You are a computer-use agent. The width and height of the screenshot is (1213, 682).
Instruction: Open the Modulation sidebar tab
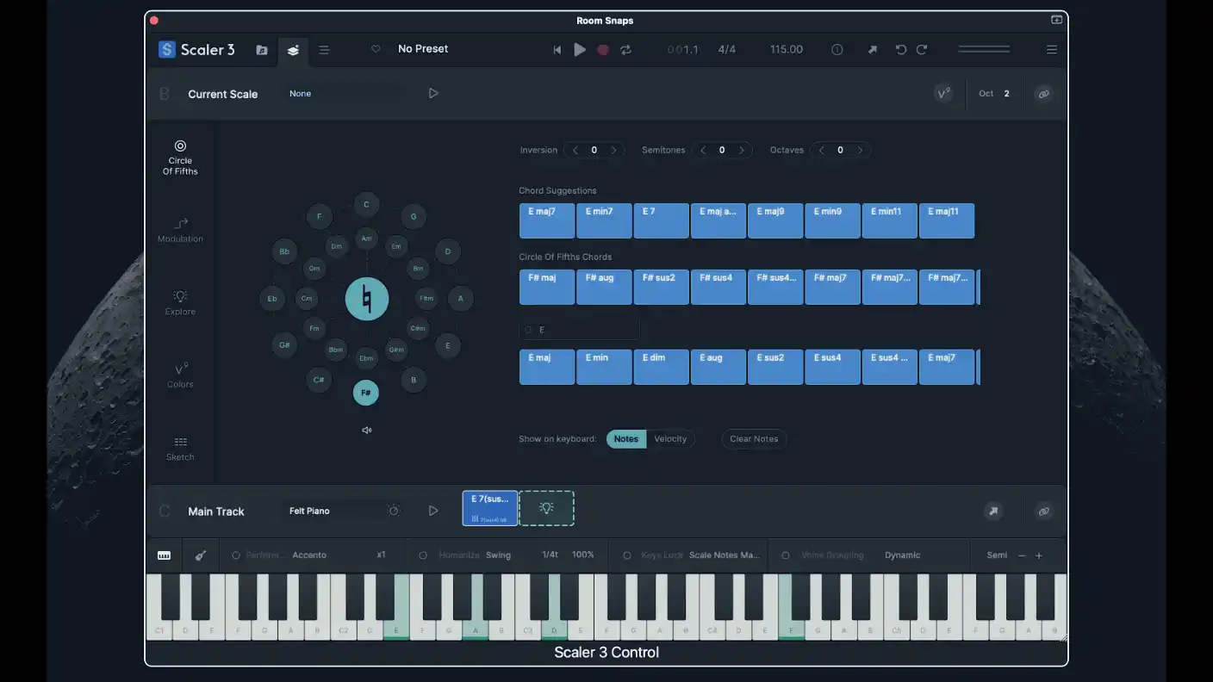click(180, 230)
